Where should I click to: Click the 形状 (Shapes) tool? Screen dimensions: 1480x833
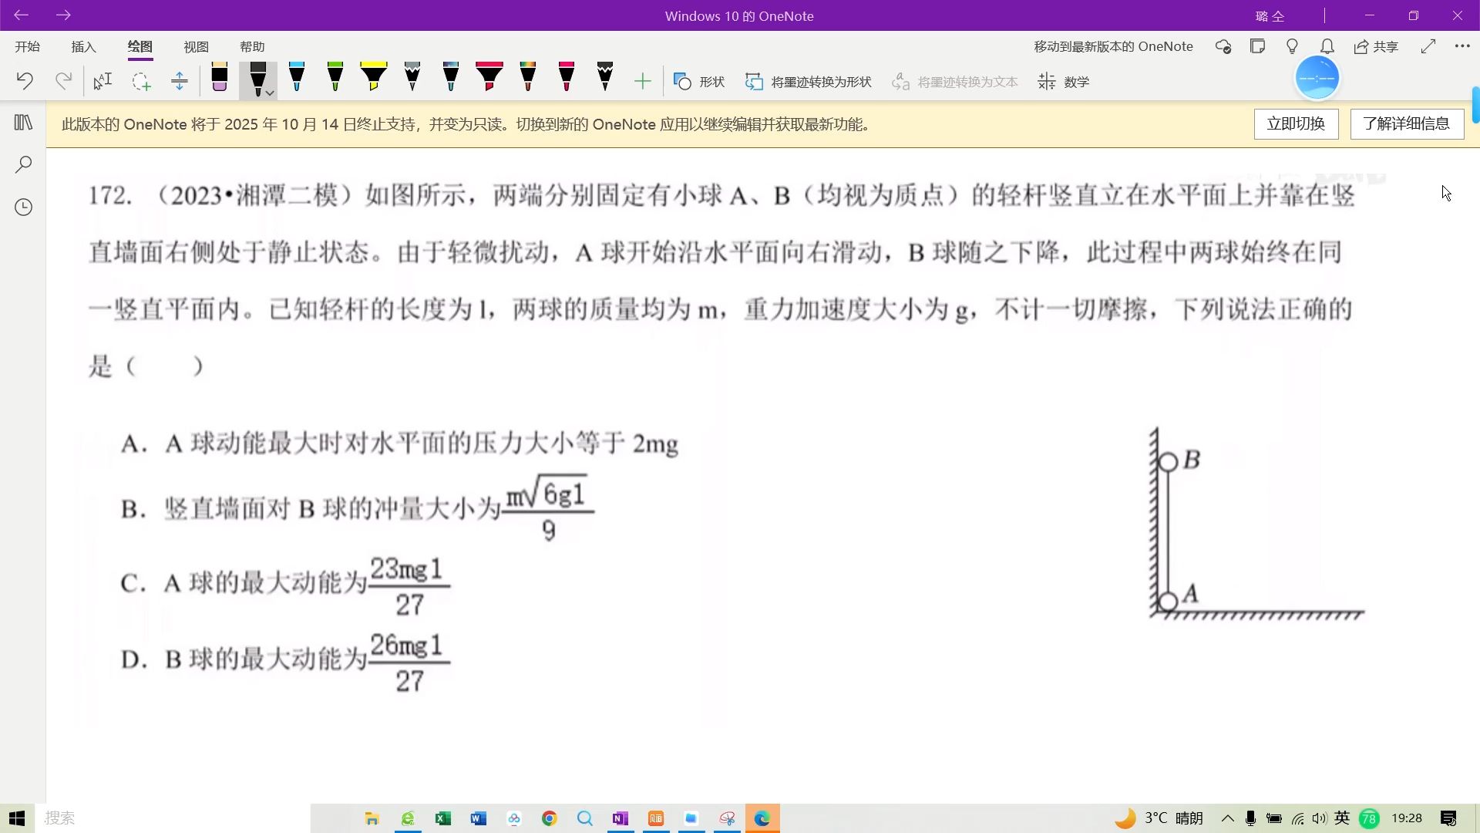[x=698, y=81]
